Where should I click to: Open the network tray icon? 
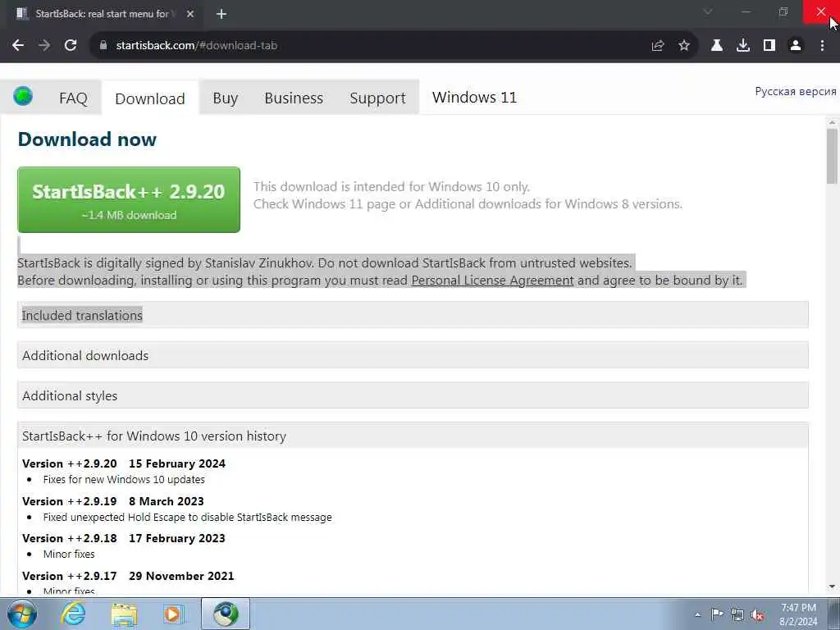coord(737,614)
